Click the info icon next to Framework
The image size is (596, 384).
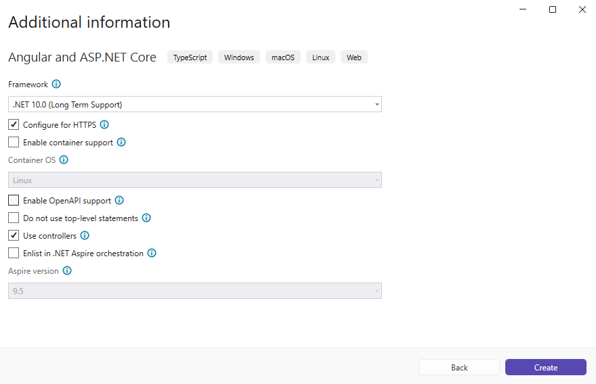pyautogui.click(x=56, y=85)
